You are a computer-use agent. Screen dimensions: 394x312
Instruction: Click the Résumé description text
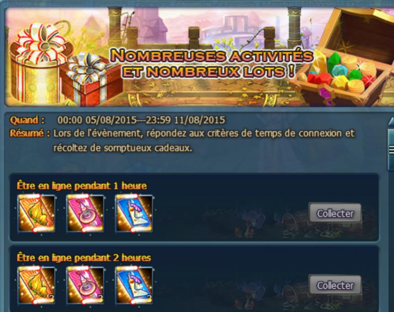[x=203, y=140]
